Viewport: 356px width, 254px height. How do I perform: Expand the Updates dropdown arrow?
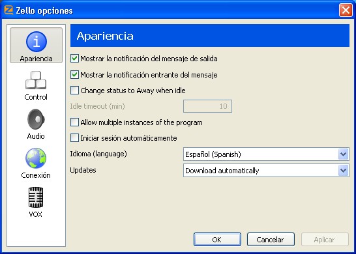coord(343,171)
